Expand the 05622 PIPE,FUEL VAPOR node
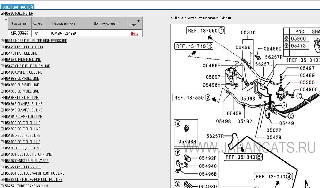The height and width of the screenshot is (188, 320). click(2, 167)
